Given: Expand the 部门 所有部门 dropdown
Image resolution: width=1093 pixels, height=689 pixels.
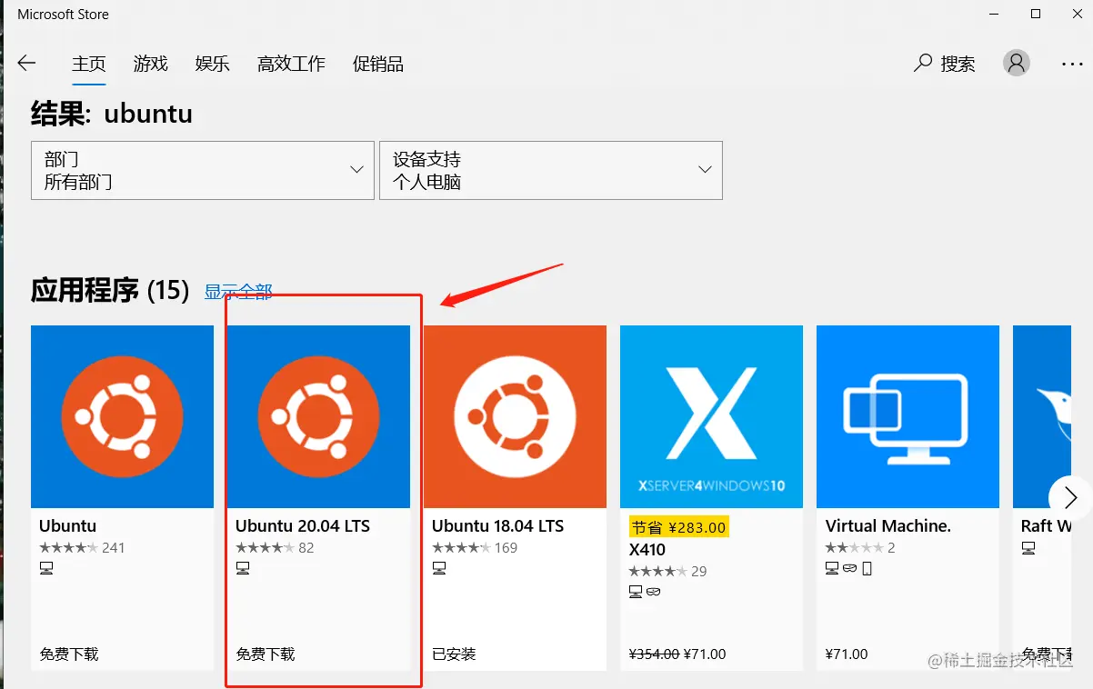Looking at the screenshot, I should click(x=203, y=170).
